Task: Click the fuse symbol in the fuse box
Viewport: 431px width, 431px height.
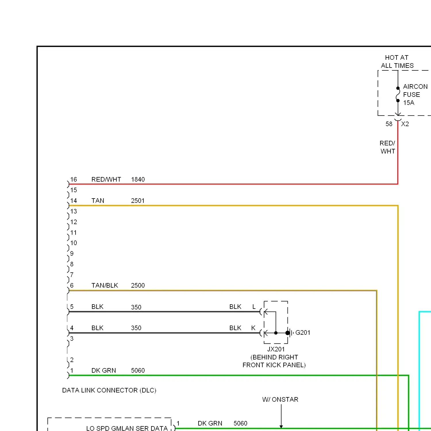Action: coord(398,95)
